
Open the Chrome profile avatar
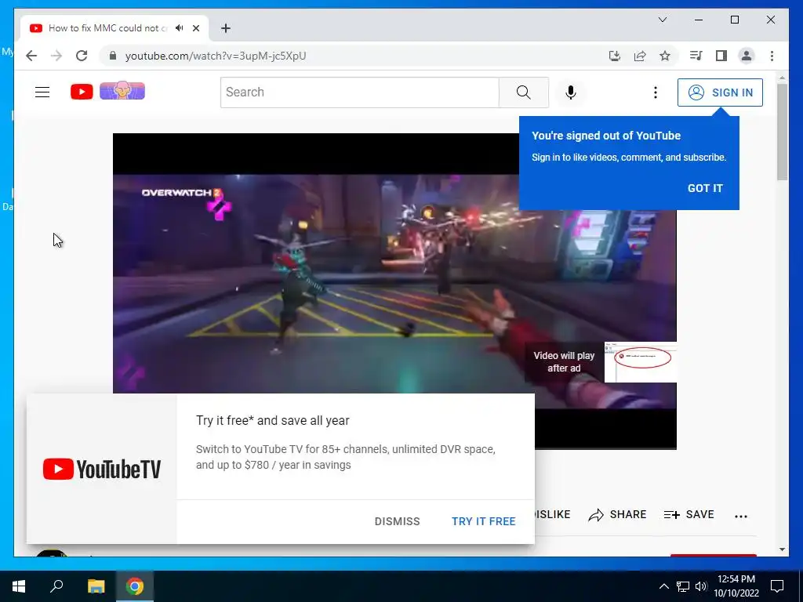tap(747, 56)
